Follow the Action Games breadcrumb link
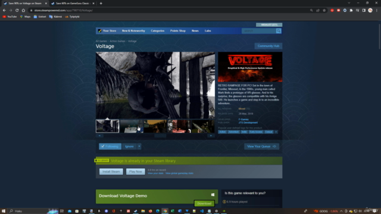This screenshot has height=214, width=381. click(117, 41)
